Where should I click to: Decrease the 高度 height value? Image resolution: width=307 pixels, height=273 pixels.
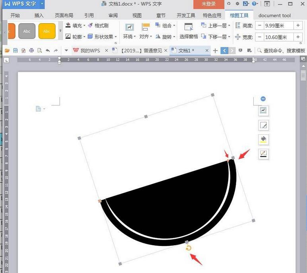coord(260,25)
